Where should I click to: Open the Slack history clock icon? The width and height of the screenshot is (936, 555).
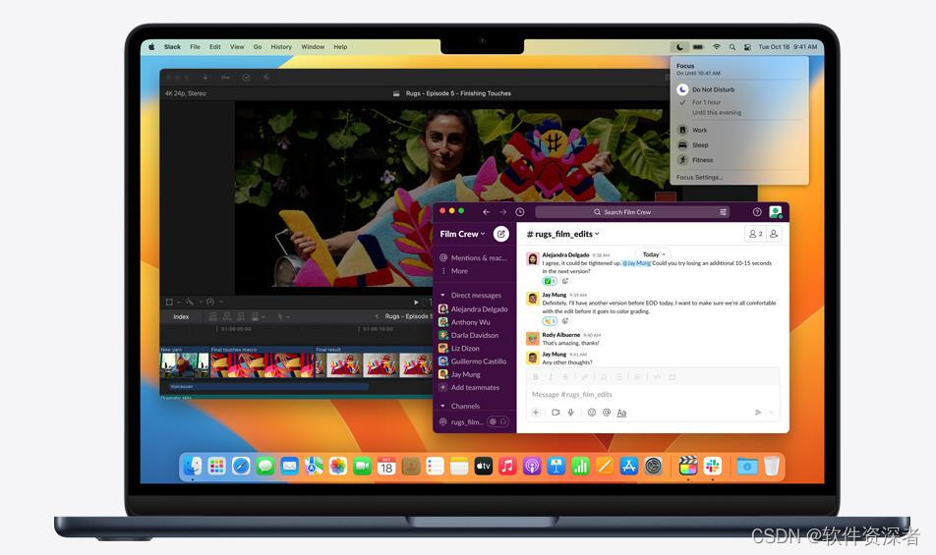coord(520,212)
